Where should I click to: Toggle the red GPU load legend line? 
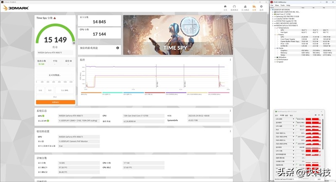pyautogui.click(x=155, y=92)
